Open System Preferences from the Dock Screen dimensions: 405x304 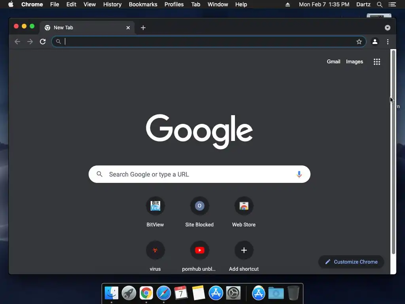coord(233,293)
